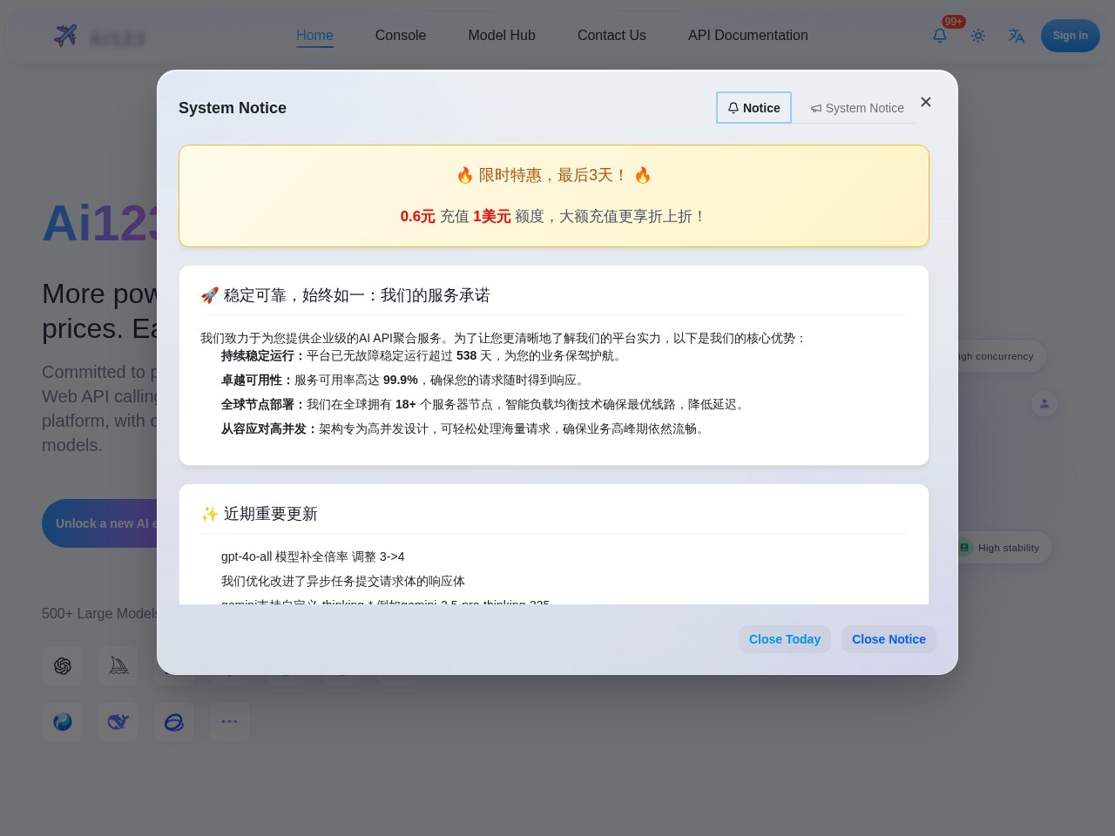Click the blue ring planet logo icon
Viewport: 1115px width, 836px height.
174,722
